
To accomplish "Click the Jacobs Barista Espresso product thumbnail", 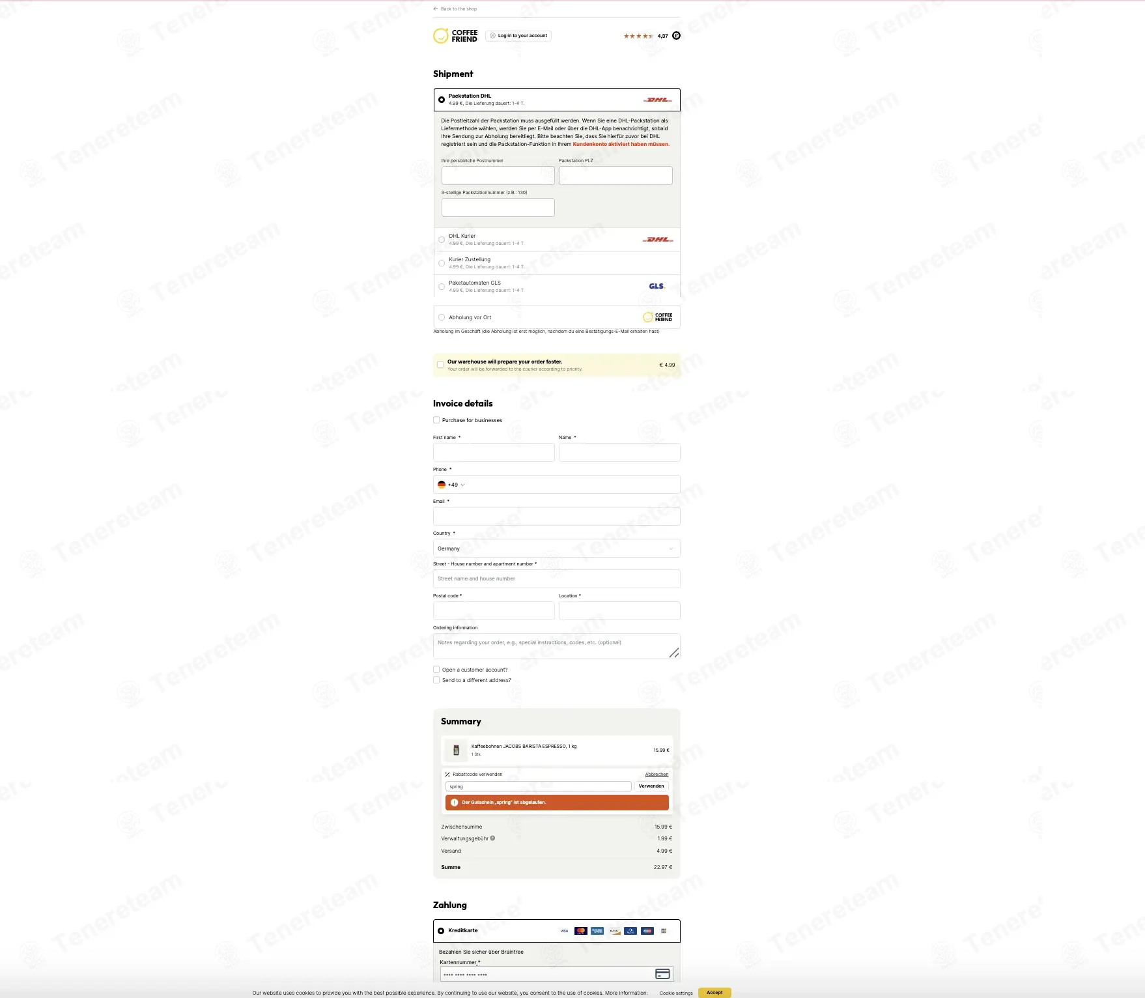I will click(x=456, y=750).
